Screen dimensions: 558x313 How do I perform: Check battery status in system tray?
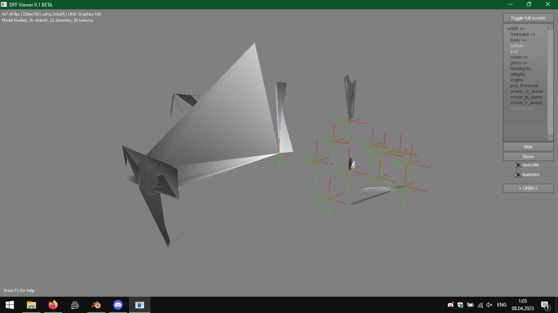470,305
